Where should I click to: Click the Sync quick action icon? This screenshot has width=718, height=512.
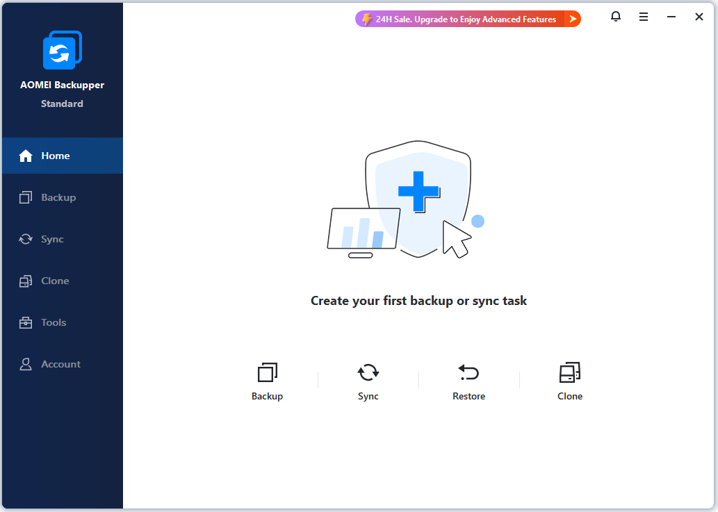tap(368, 372)
